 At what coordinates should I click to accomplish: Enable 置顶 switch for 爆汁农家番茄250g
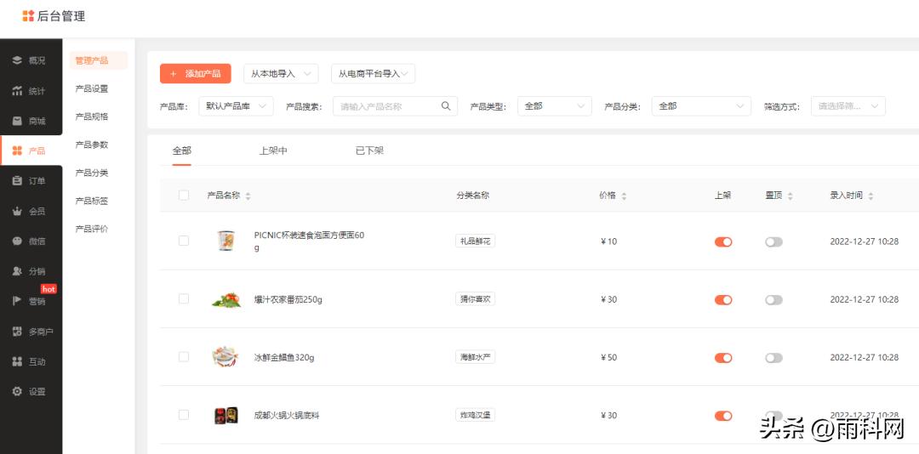(x=773, y=300)
